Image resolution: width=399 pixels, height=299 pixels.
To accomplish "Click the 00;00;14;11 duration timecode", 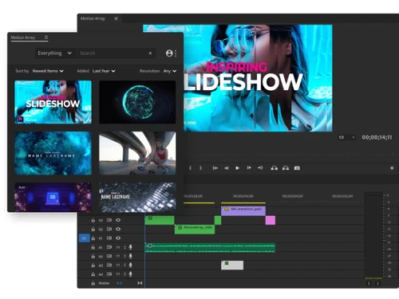I will click(377, 137).
